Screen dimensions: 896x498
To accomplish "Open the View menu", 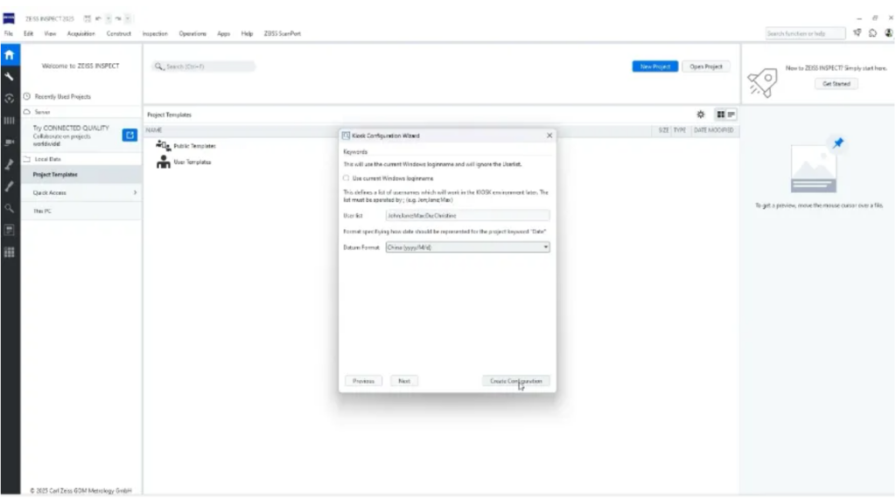I will pyautogui.click(x=50, y=34).
